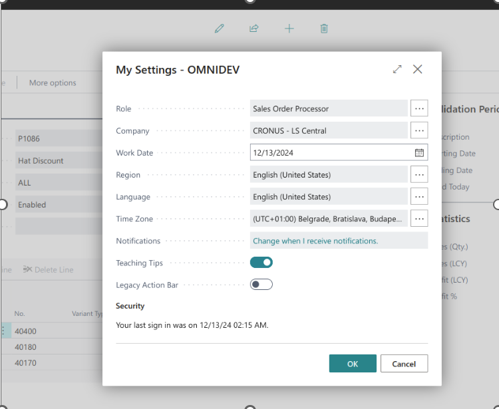Click the Work Date input field
The image size is (499, 409).
point(333,153)
